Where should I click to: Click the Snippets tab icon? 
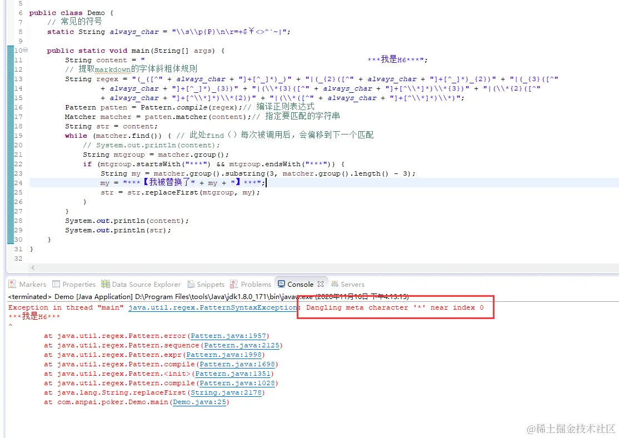point(191,285)
